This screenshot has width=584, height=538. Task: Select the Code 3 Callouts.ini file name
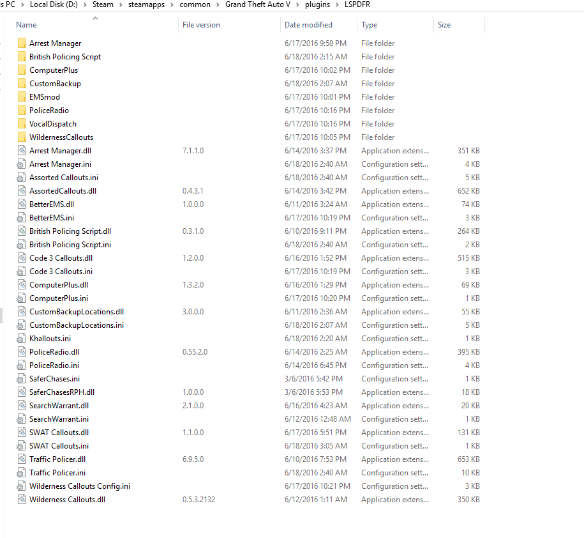[61, 272]
